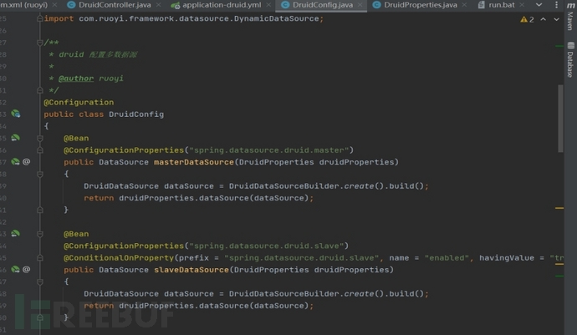Collapse the masterDataSource method body
577x335 pixels.
point(40,174)
